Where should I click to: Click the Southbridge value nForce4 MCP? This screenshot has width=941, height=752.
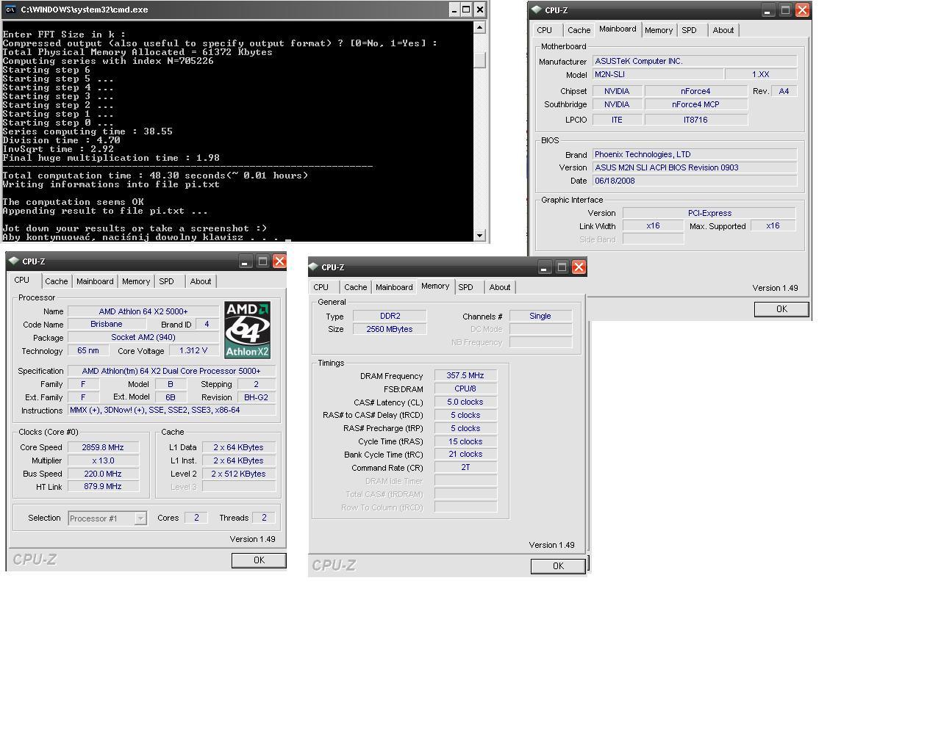(x=695, y=104)
